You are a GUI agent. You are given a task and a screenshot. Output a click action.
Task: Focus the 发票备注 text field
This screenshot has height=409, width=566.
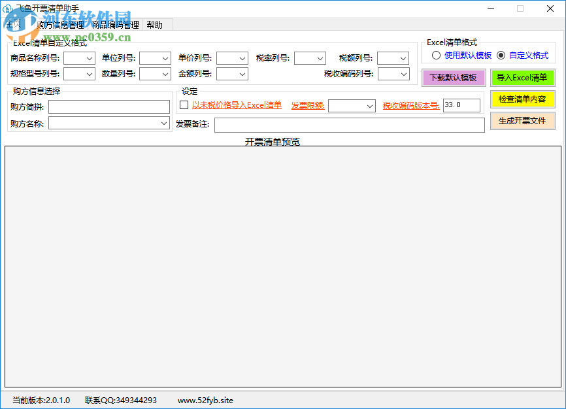[x=350, y=125]
